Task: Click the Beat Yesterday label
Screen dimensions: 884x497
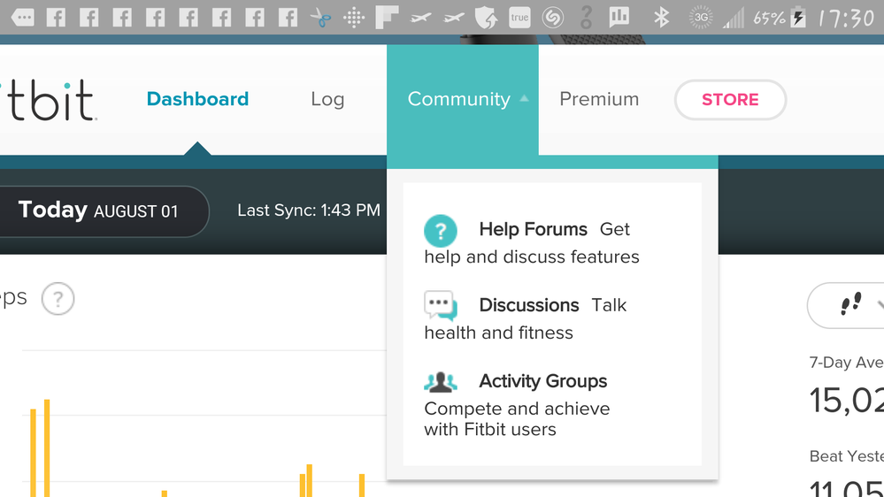Action: coord(846,455)
